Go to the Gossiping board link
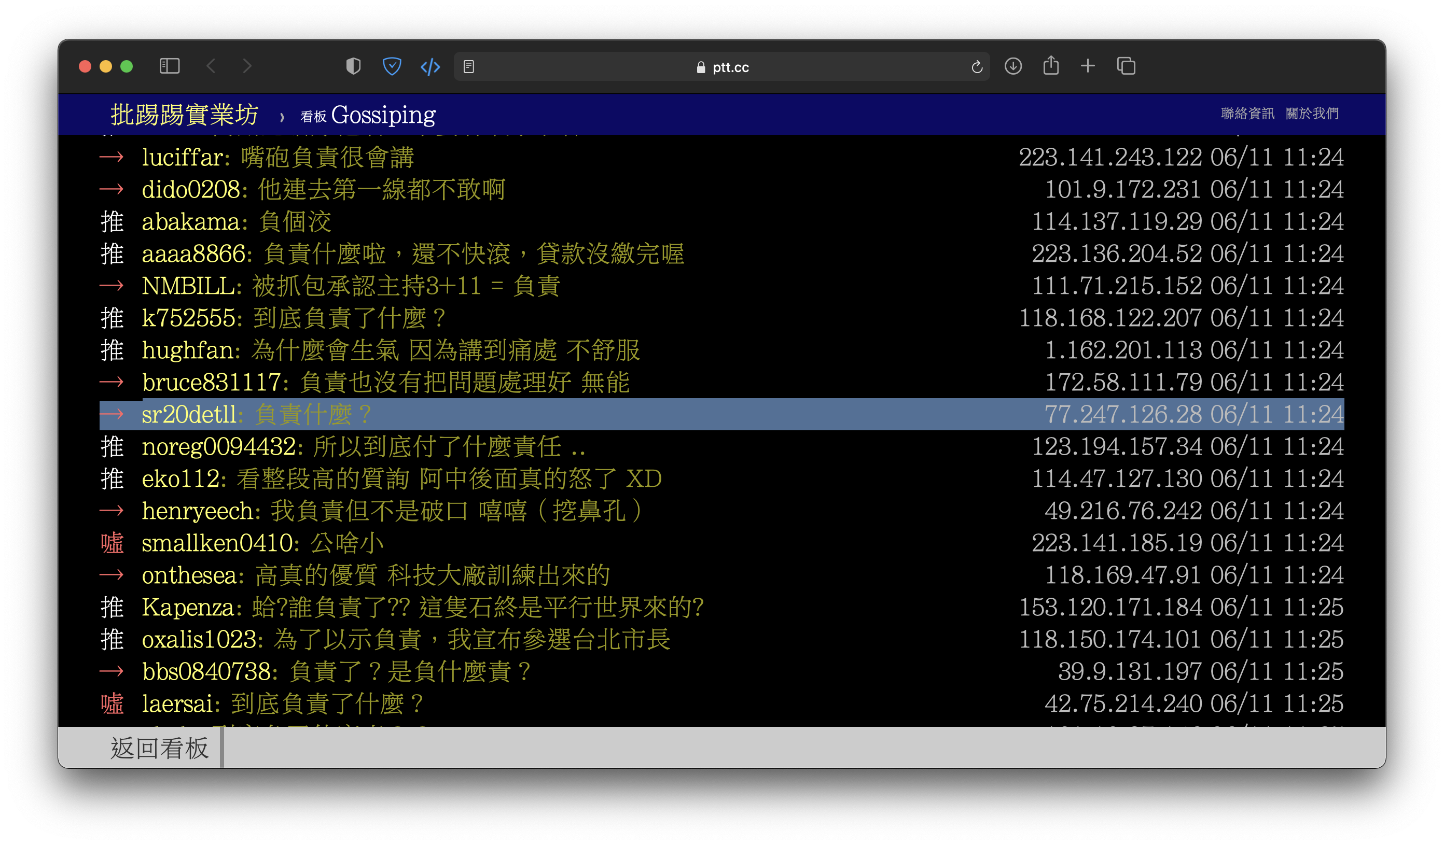This screenshot has height=845, width=1444. point(383,115)
